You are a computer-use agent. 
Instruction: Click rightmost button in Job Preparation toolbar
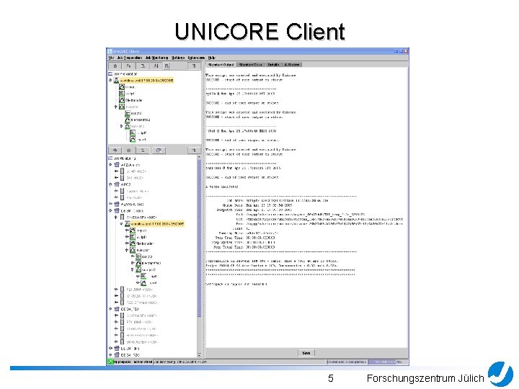point(194,66)
